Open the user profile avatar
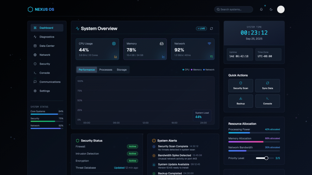This screenshot has height=175, width=312. click(281, 9)
